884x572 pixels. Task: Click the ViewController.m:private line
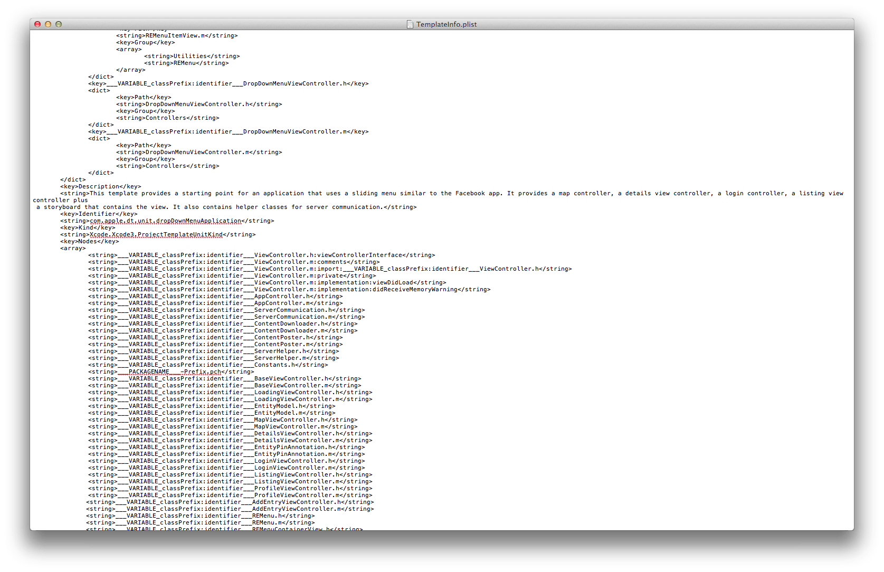232,275
